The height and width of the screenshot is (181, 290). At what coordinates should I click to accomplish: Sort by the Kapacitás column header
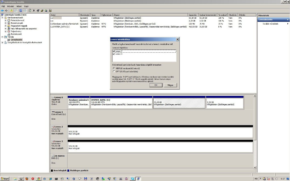[x=193, y=15]
